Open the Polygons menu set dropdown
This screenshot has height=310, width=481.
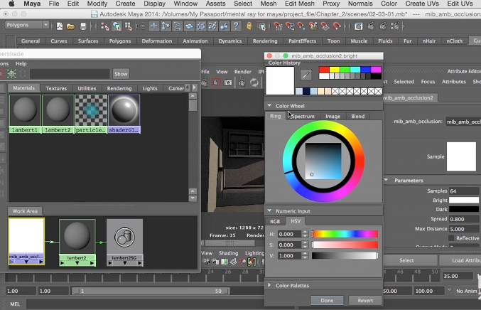[x=27, y=25]
